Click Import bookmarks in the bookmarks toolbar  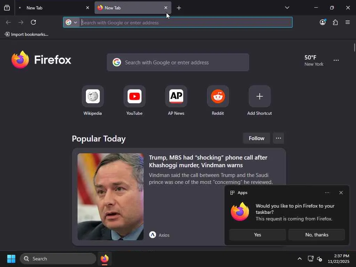[26, 34]
